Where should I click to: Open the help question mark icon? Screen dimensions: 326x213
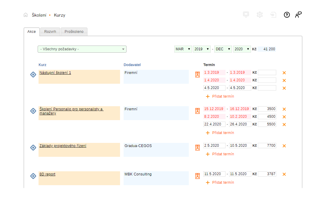(x=287, y=15)
